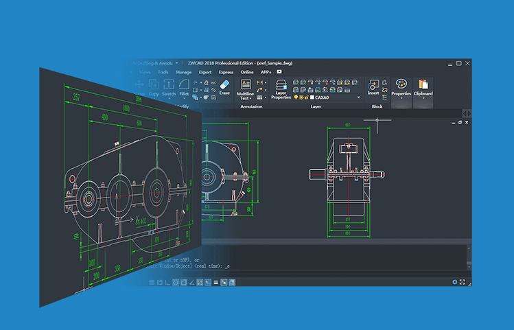Open the Online ribbon tab
This screenshot has height=330, width=514.
pyautogui.click(x=247, y=71)
